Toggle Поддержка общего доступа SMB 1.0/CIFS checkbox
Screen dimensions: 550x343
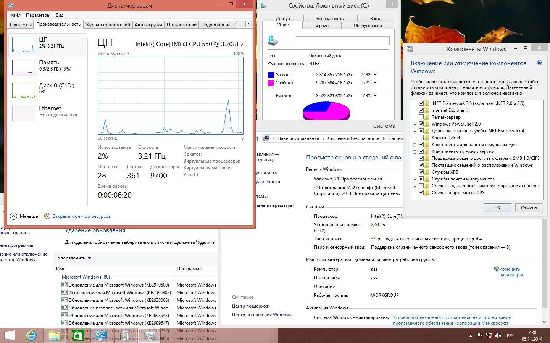[x=421, y=158]
